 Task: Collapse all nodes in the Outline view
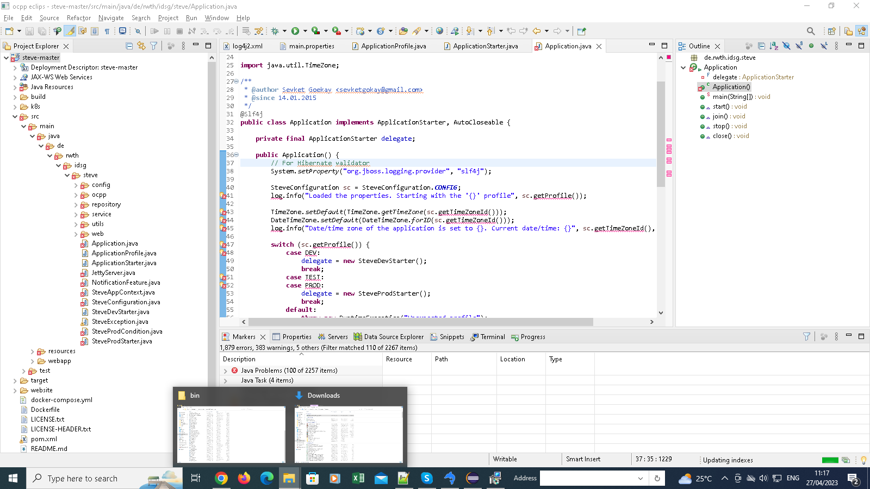[x=761, y=46]
